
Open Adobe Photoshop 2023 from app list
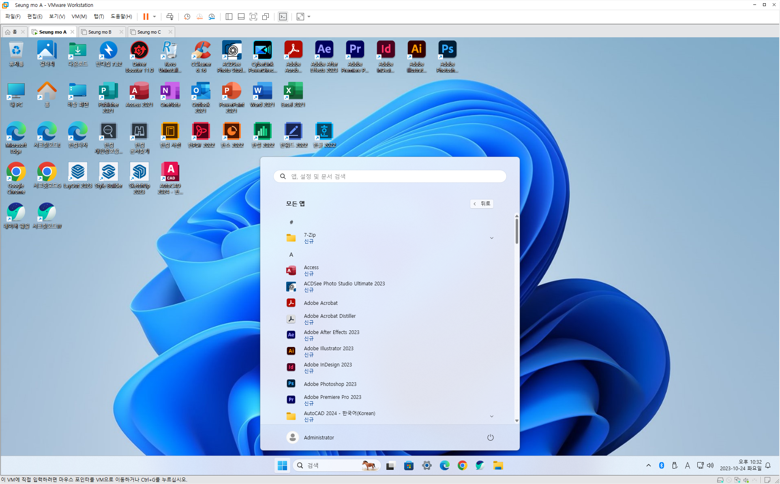coord(330,384)
